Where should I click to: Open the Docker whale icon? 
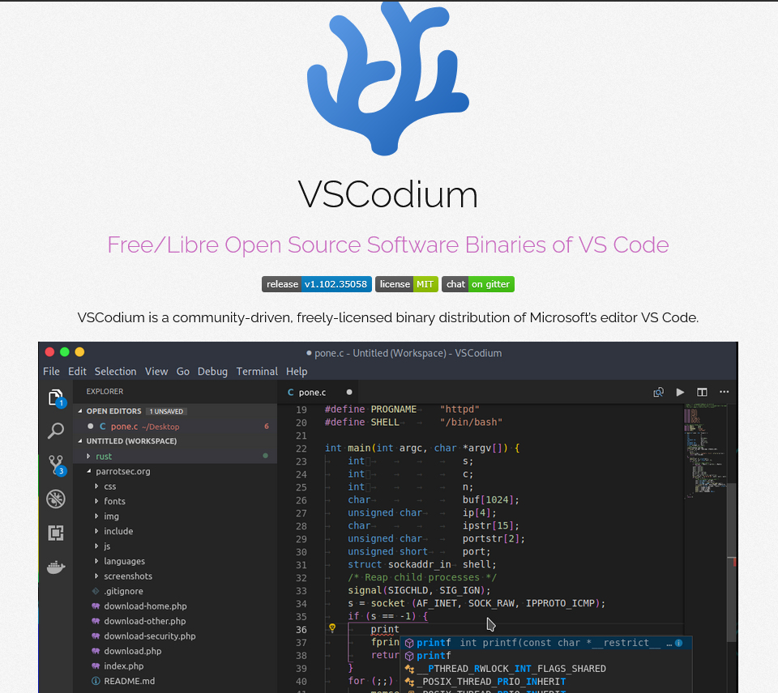(x=56, y=567)
